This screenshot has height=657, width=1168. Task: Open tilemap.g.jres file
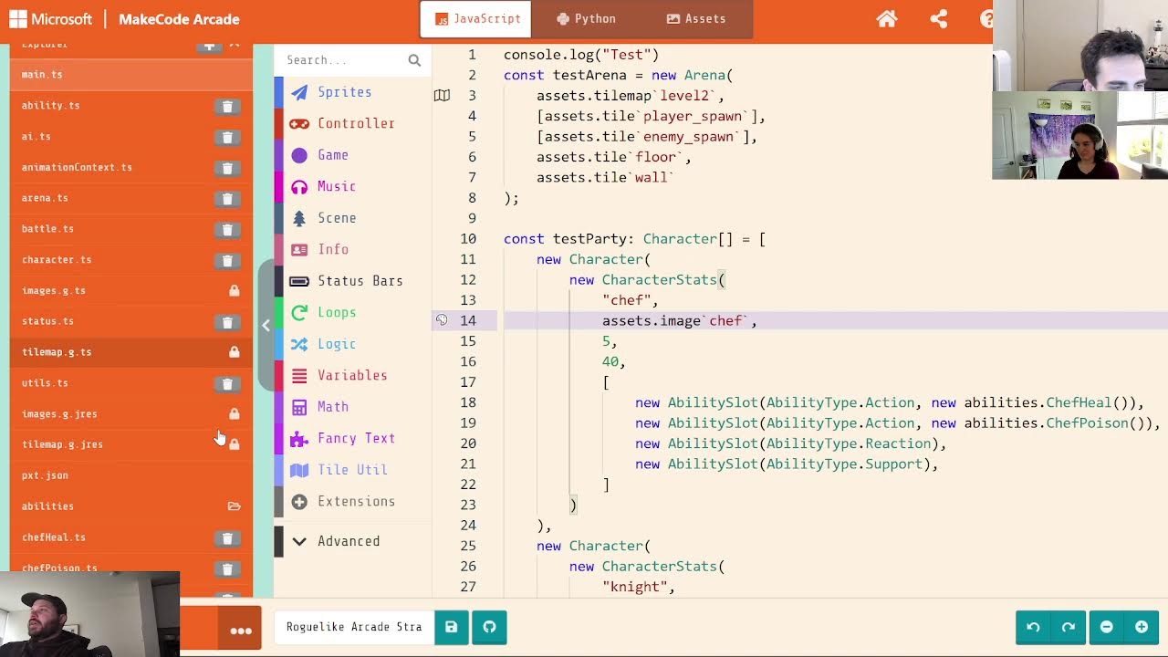(131, 444)
